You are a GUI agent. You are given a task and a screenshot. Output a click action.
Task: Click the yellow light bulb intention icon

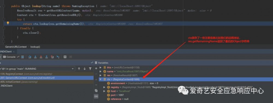click(8, 23)
